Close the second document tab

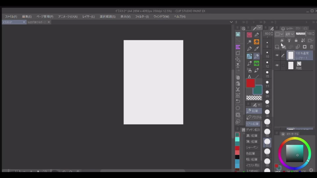click(49, 22)
